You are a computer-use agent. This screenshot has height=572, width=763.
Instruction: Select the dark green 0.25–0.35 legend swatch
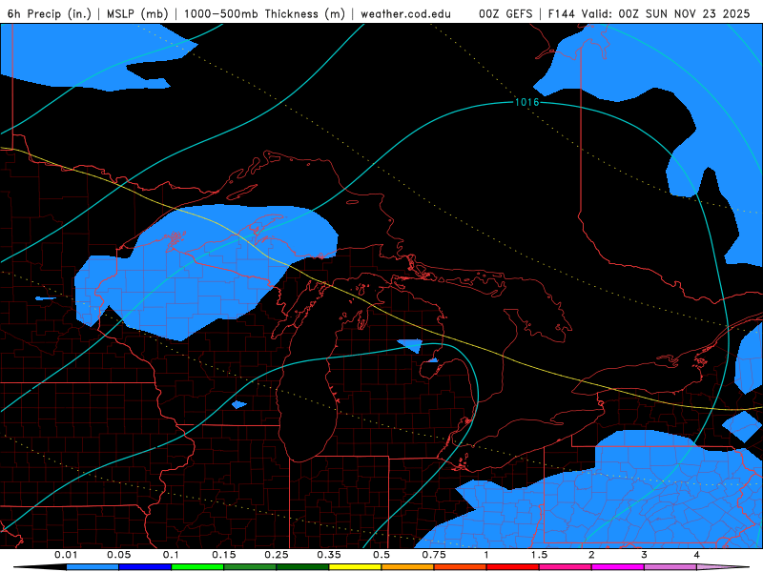[x=302, y=567]
